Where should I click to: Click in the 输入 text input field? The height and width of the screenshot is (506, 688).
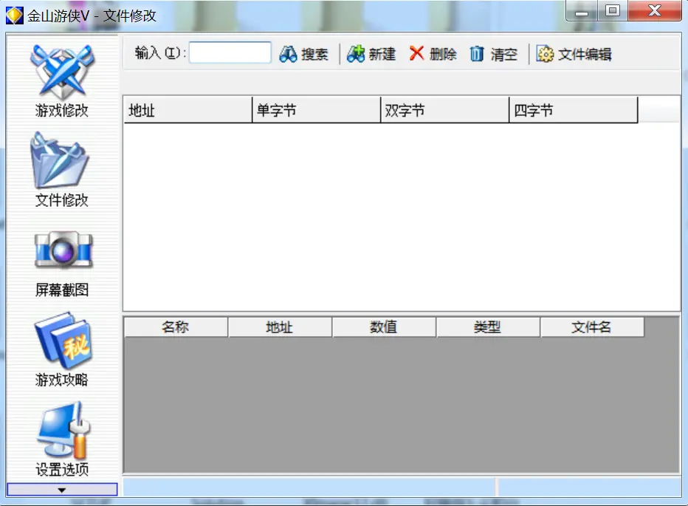click(x=230, y=53)
